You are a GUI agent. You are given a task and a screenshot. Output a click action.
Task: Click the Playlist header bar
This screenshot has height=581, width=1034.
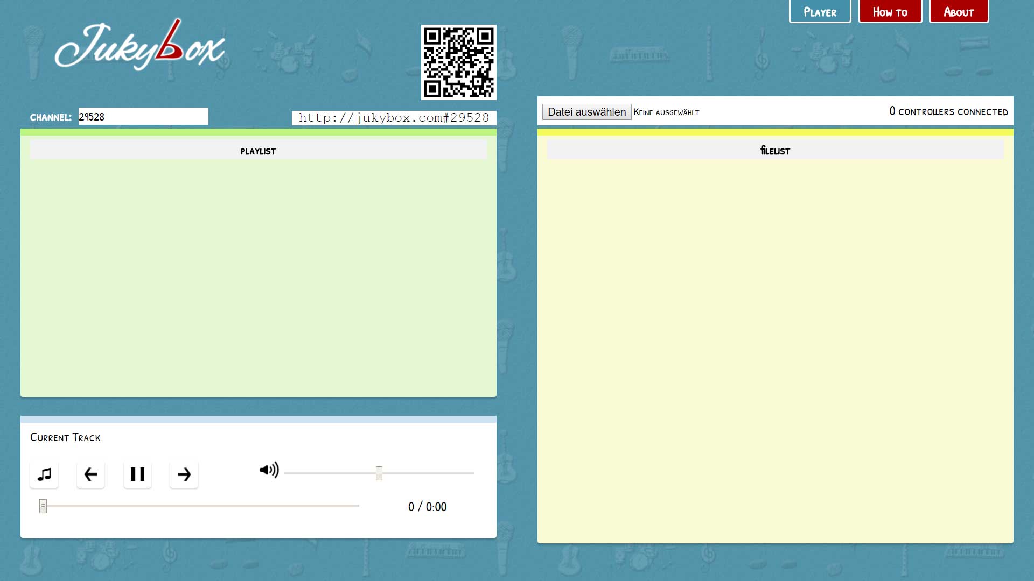258,151
